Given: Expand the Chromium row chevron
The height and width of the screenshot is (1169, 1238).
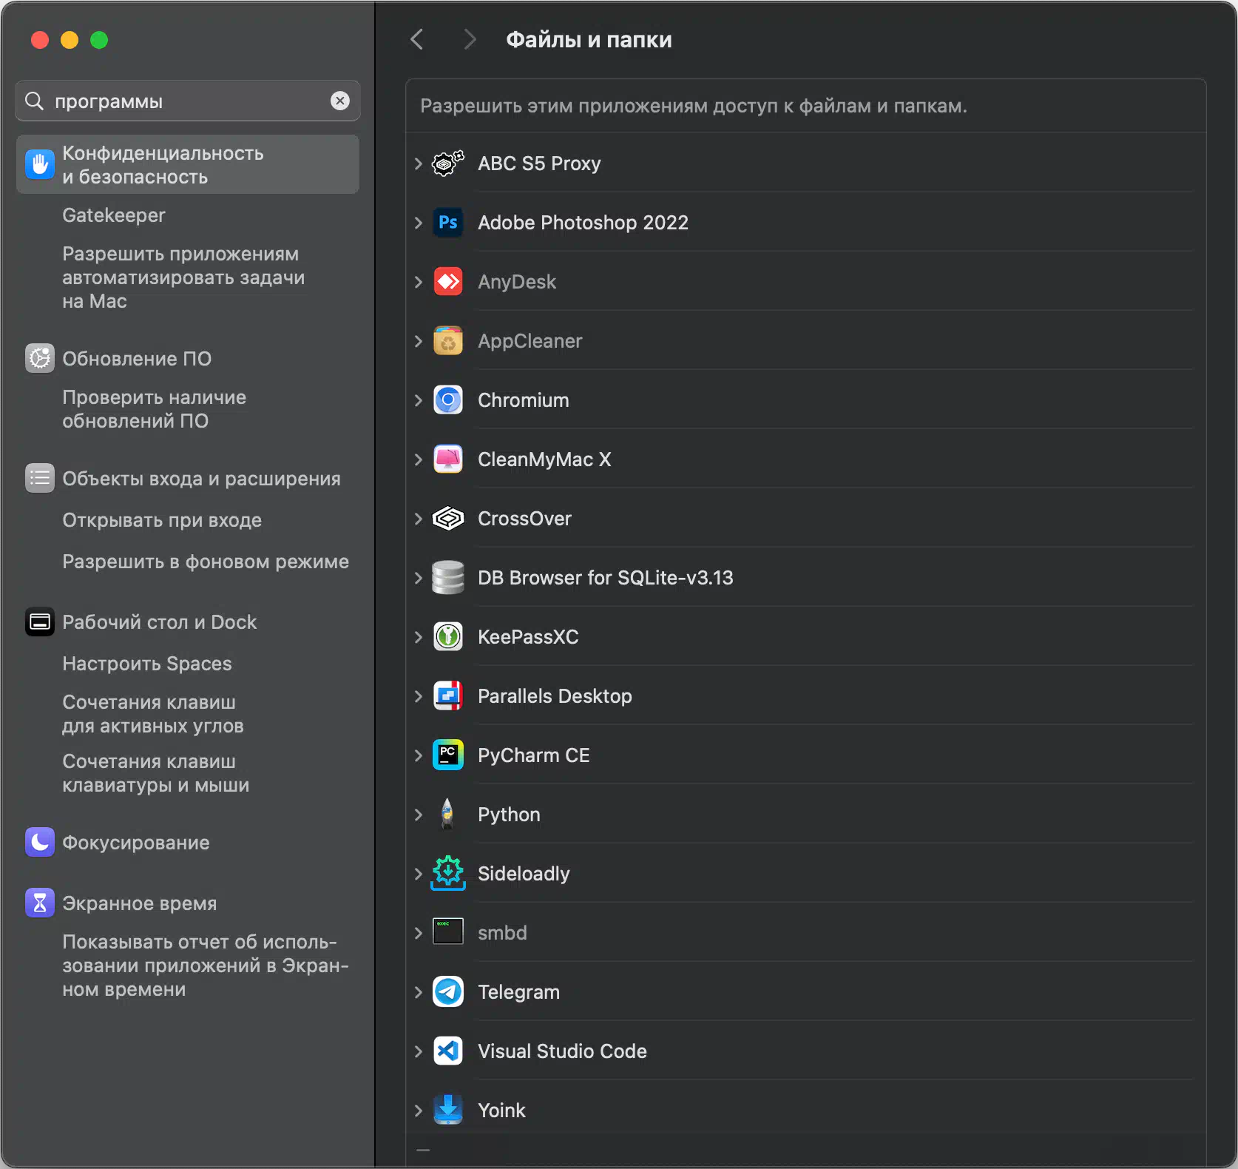Looking at the screenshot, I should (419, 400).
